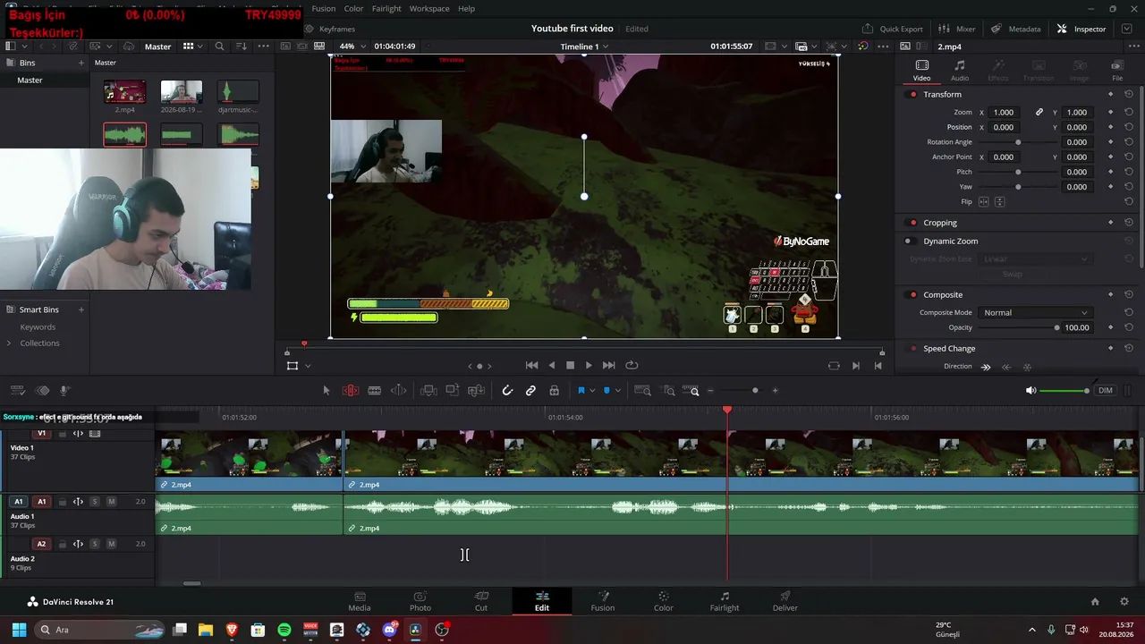Reset the Transform section
Viewport: 1145px width, 644px height.
[1129, 94]
